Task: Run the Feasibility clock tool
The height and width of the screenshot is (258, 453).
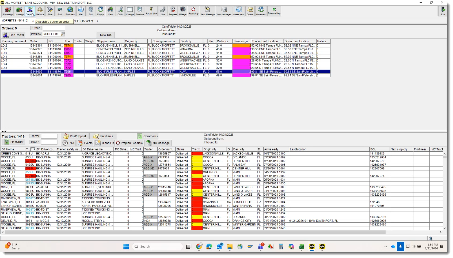Action: coord(193,11)
